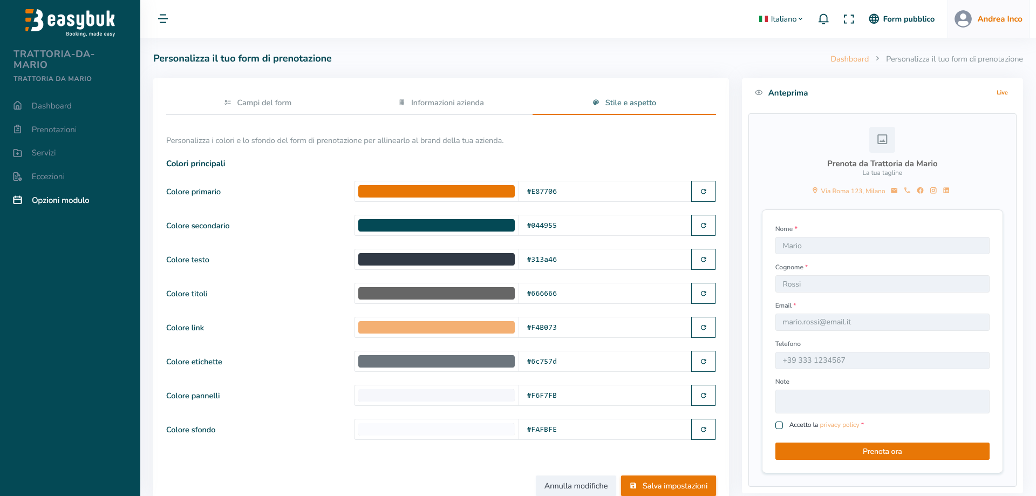This screenshot has width=1036, height=496.
Task: Click the Instagram icon in preview
Action: [933, 191]
